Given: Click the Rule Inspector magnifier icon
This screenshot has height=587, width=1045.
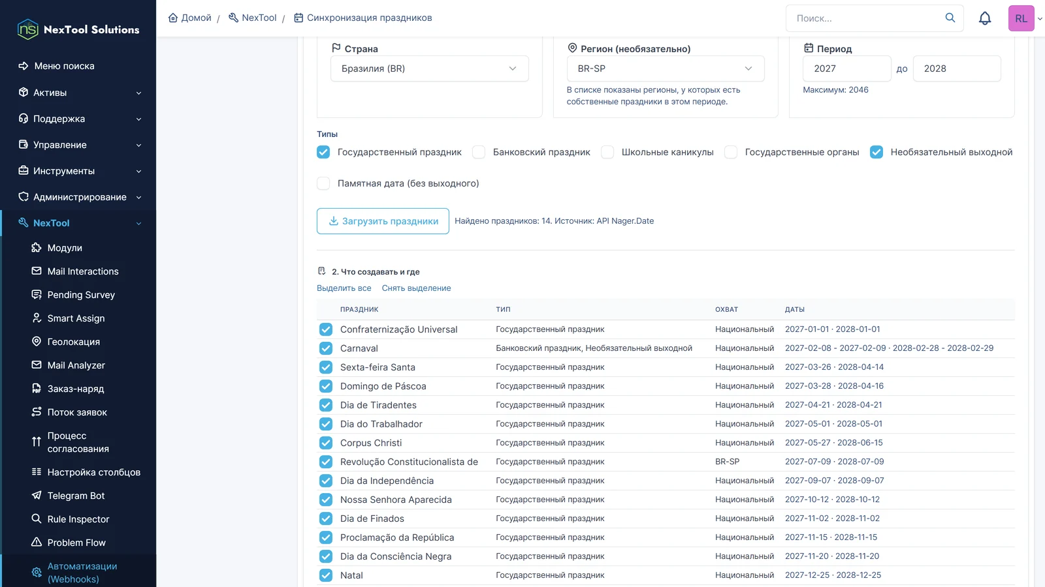Looking at the screenshot, I should coord(37,519).
